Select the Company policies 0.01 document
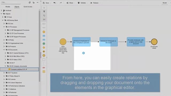The height and width of the screenshot is (96, 171). (x=20, y=69)
